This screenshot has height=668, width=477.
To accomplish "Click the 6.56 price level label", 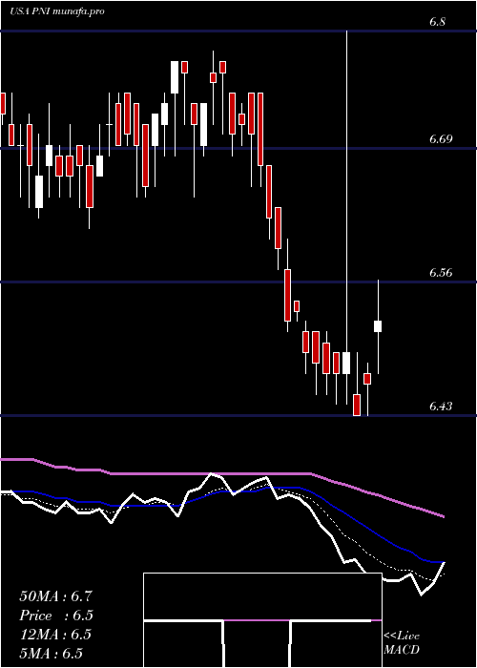I will (441, 272).
